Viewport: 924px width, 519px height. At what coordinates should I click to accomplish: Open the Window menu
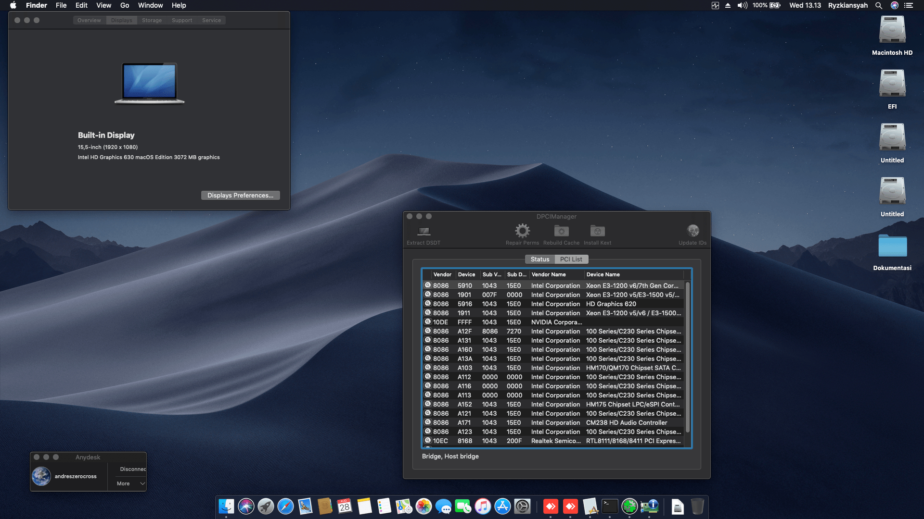point(150,5)
